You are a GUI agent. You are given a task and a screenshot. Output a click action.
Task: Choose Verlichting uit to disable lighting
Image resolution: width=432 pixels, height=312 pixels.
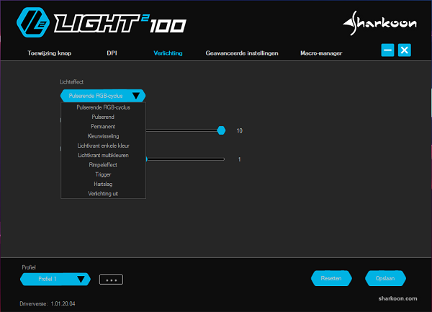103,194
